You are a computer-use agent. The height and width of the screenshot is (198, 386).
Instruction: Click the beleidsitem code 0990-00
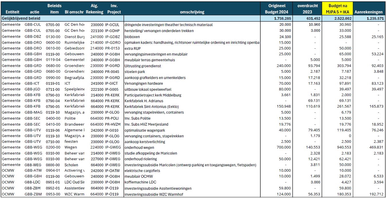coord(53,78)
